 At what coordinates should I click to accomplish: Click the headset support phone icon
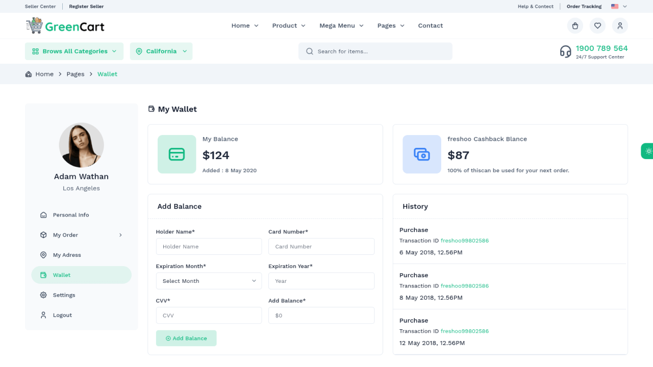pyautogui.click(x=565, y=51)
